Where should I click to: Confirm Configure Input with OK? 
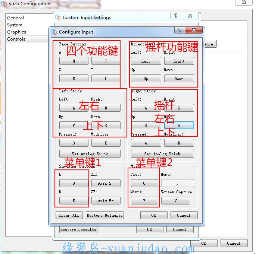click(154, 215)
